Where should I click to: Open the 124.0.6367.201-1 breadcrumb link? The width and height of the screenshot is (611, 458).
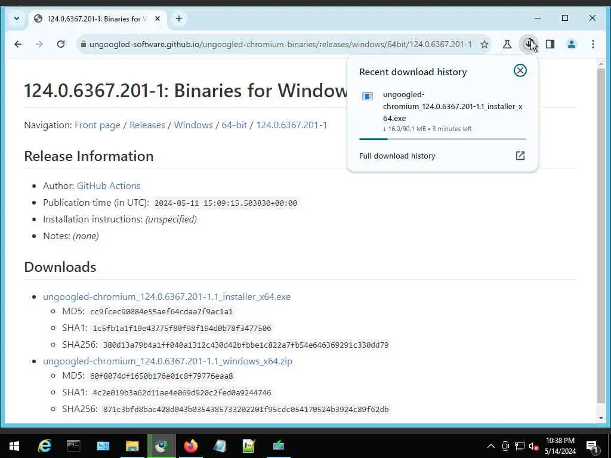point(291,125)
